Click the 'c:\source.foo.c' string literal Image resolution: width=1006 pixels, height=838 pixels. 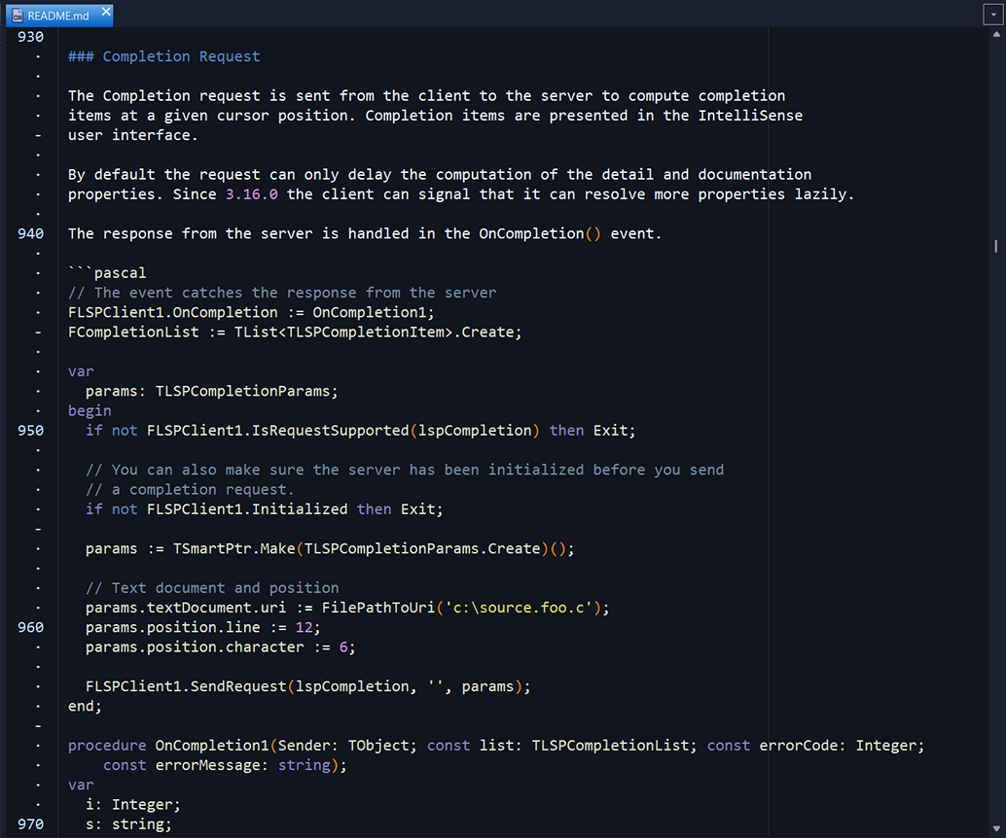519,608
